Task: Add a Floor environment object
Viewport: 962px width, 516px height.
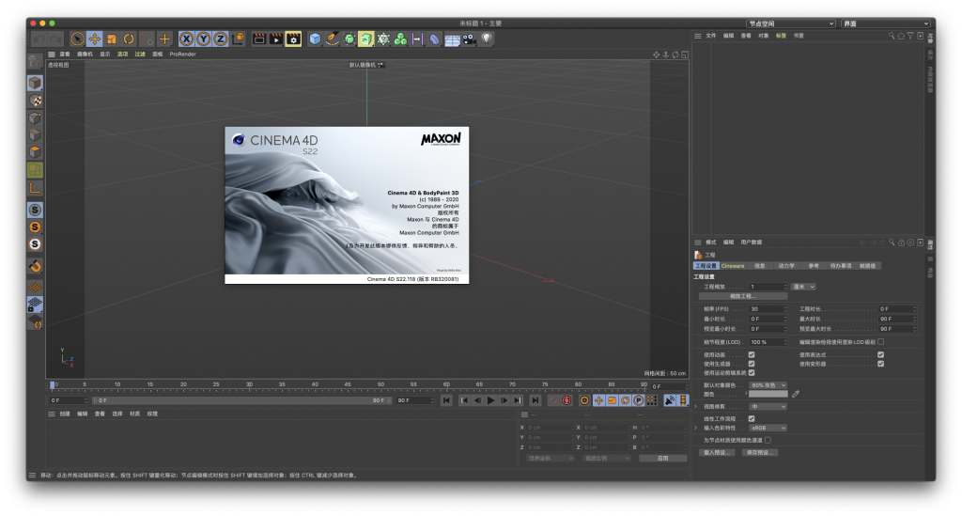Action: [x=452, y=39]
